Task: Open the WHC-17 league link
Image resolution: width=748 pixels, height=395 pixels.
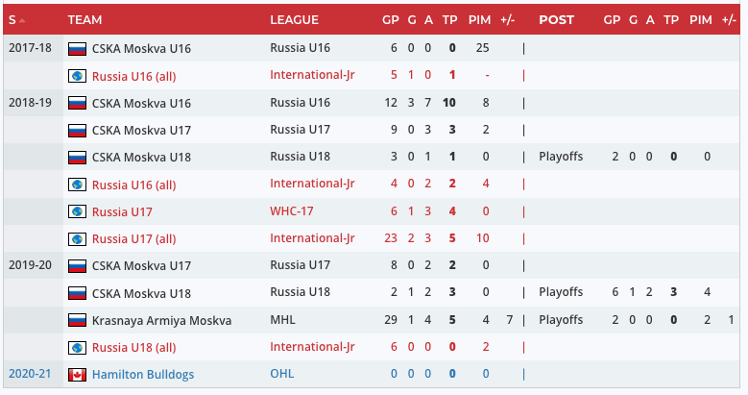Action: (x=293, y=211)
